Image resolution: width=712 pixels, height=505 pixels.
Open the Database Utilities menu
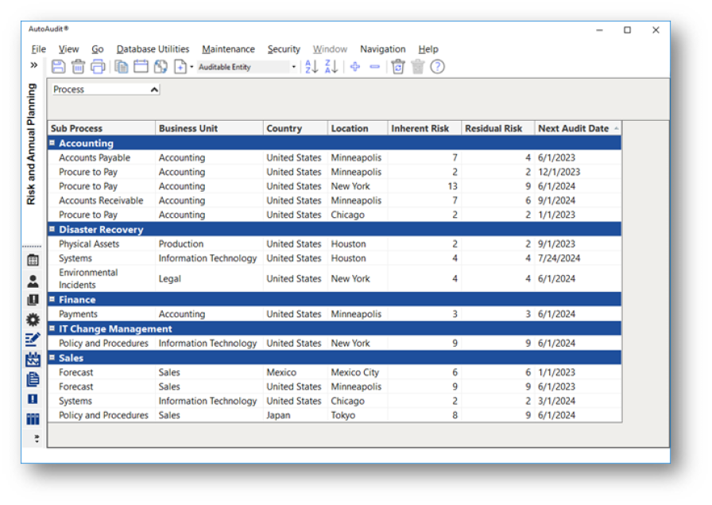153,49
